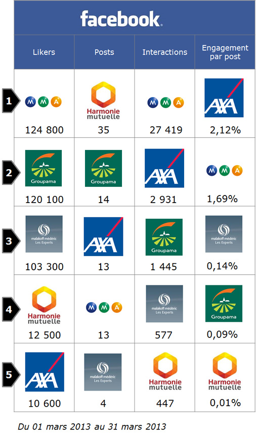Click the Interactions column header
The image size is (257, 436).
165,52
